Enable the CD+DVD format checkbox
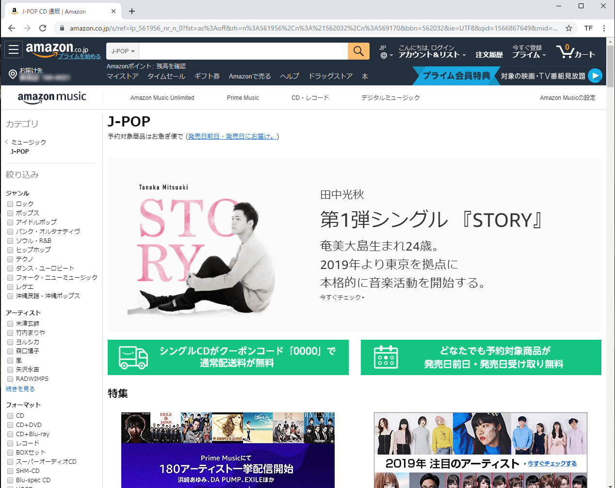This screenshot has height=488, width=615. pos(10,425)
